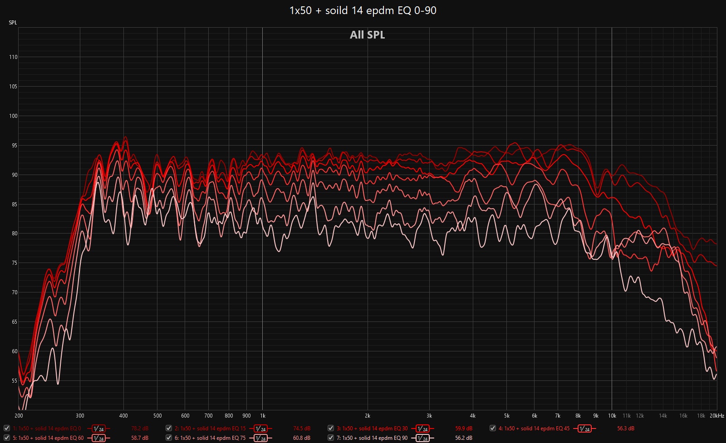The image size is (726, 443).
Task: Disable the trace 7 'EQ 90' checkbox
Action: [x=331, y=438]
